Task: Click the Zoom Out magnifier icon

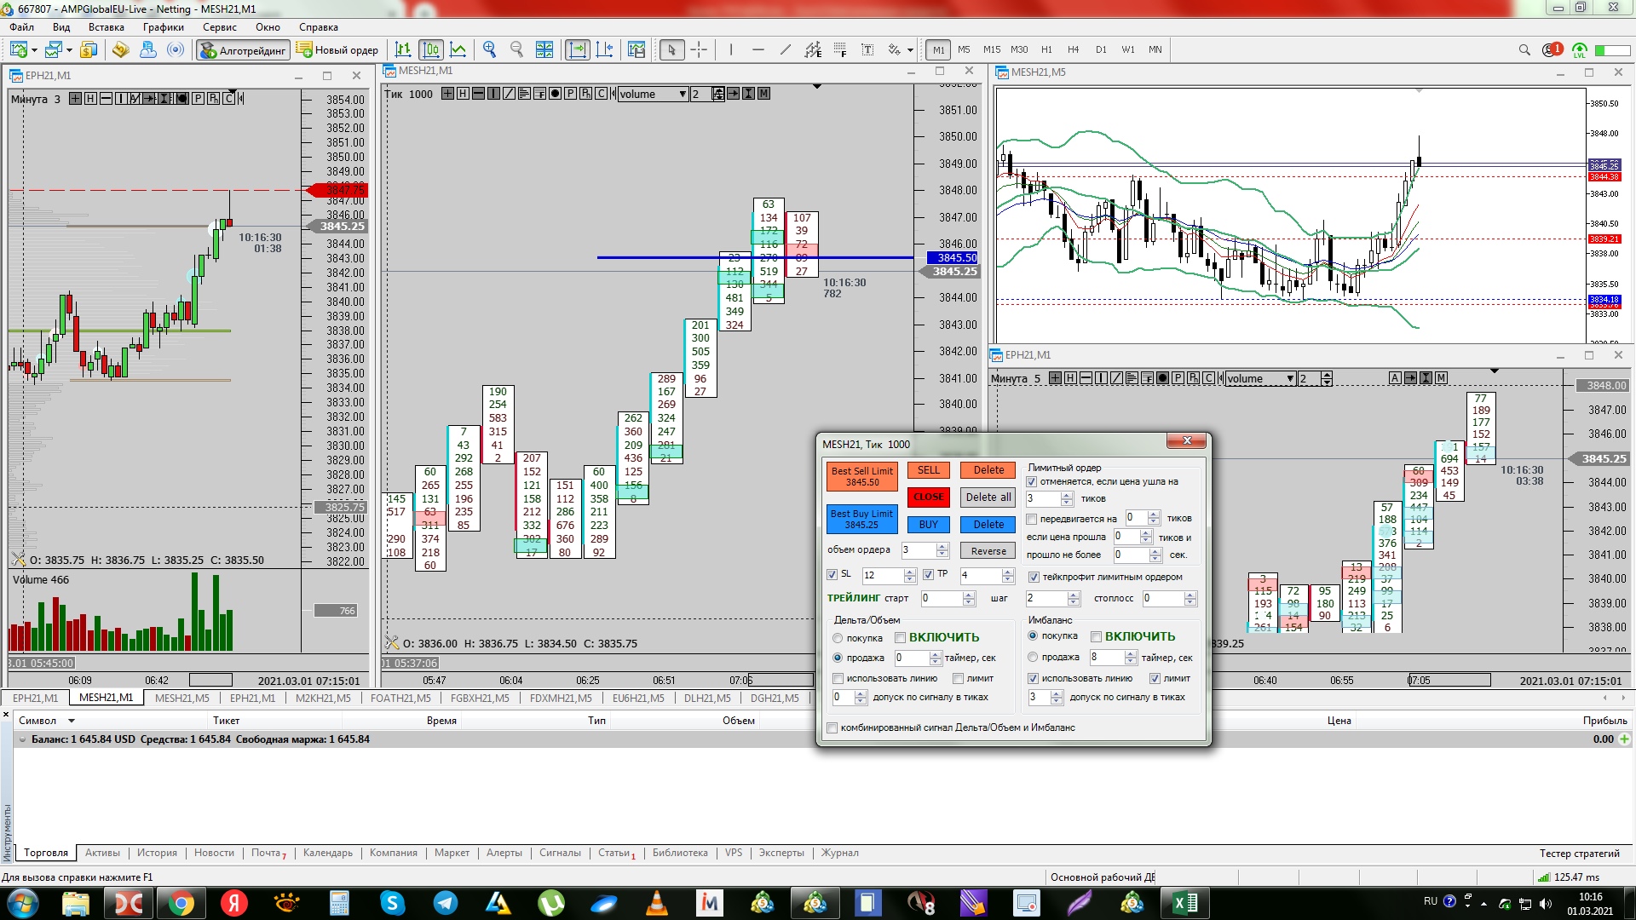Action: (516, 49)
